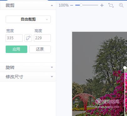This screenshot has width=127, height=116.
Task: Click the 裁剪 panel title
Action: pos(10,5)
